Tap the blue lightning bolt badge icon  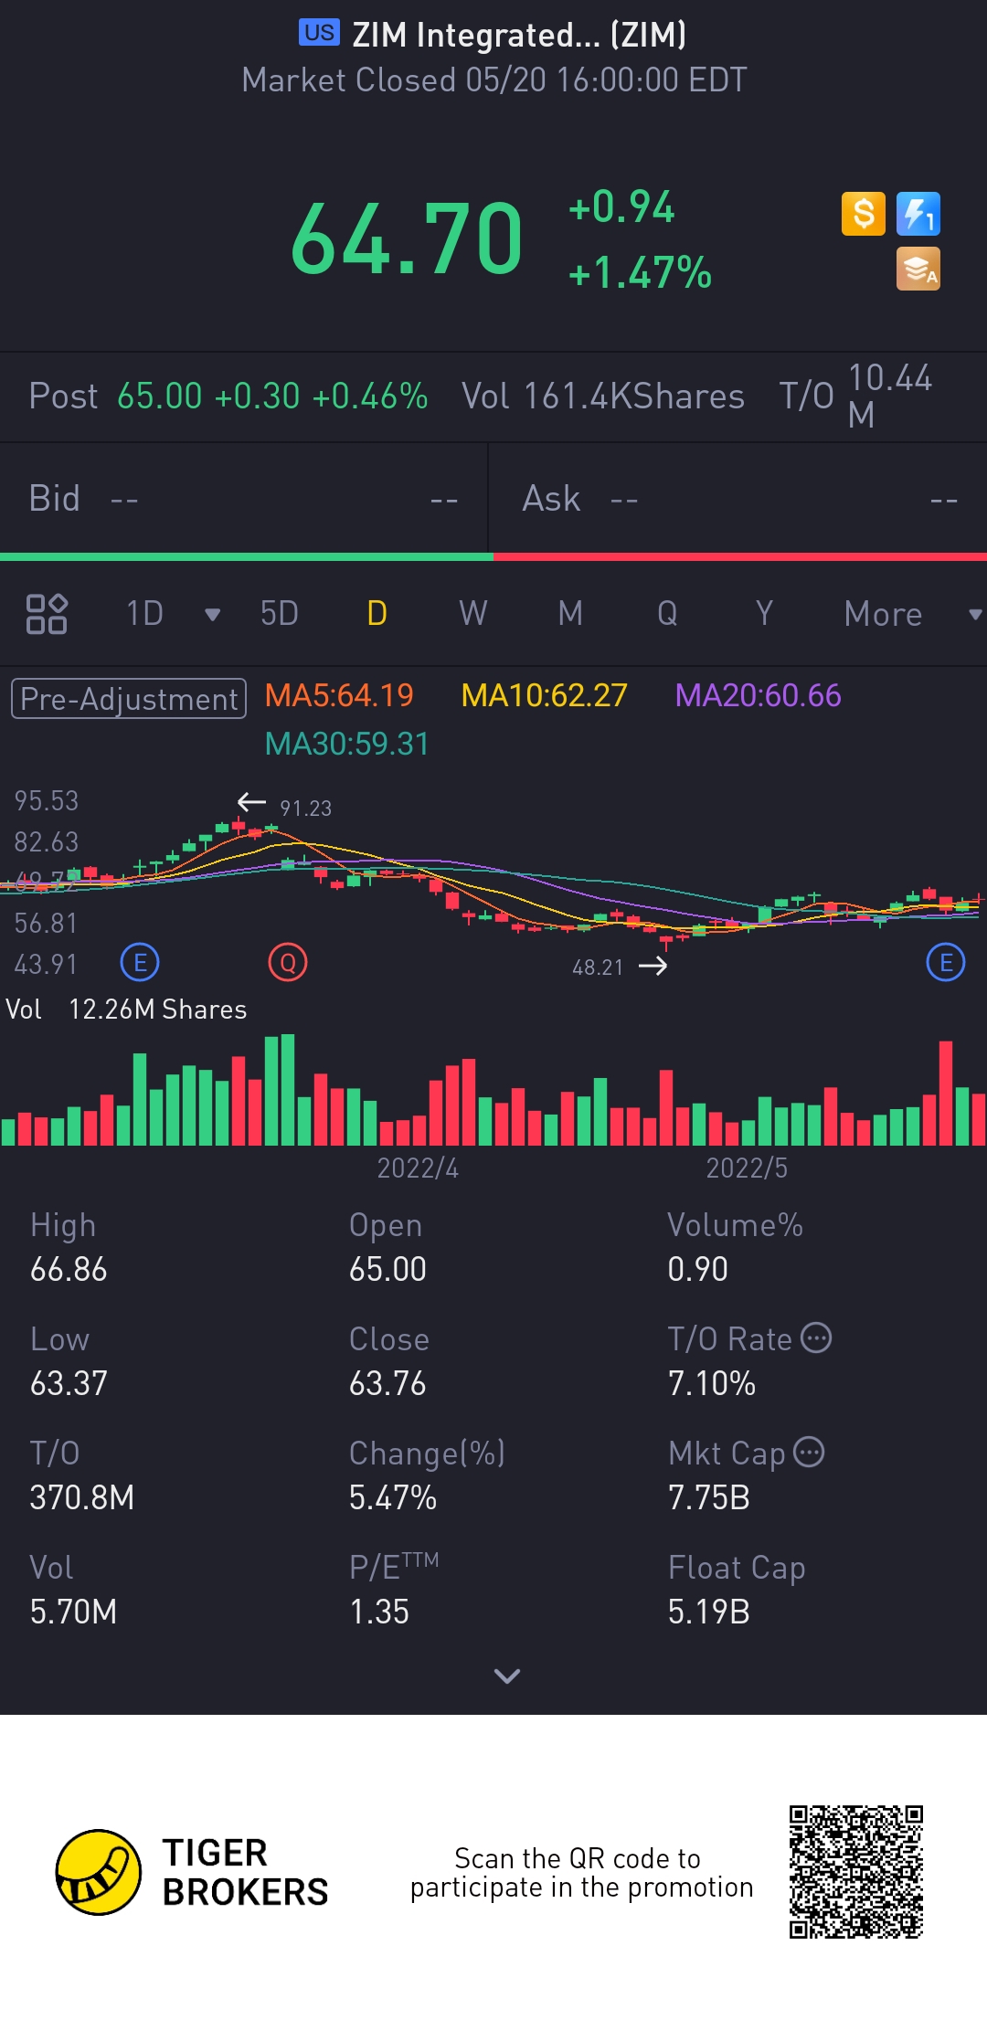coord(918,214)
